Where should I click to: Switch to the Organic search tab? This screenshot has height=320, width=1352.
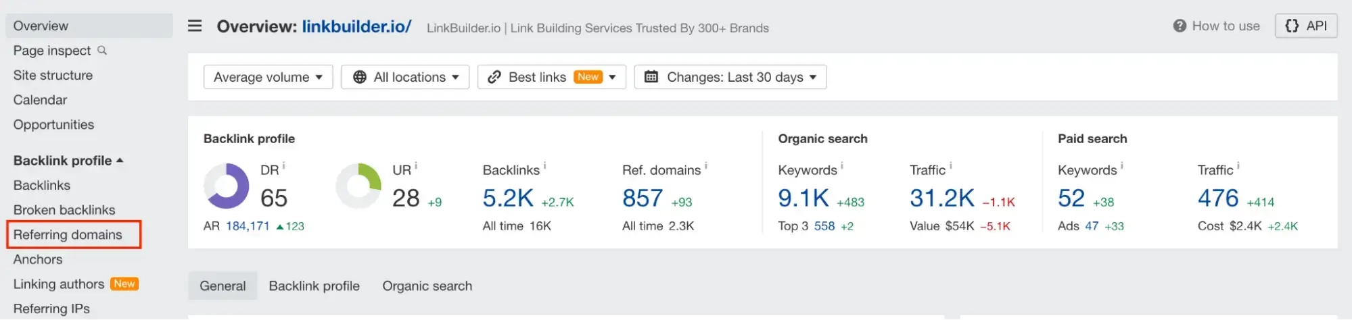pos(427,286)
